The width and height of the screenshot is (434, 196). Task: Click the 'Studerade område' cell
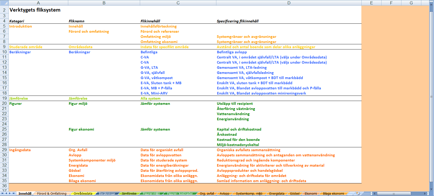pos(26,47)
